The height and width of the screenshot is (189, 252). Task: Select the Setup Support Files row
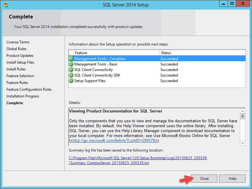[x=157, y=81]
